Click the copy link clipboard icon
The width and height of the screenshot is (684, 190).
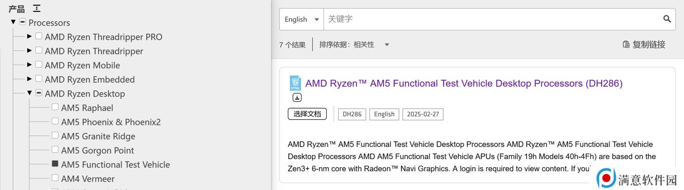click(626, 44)
